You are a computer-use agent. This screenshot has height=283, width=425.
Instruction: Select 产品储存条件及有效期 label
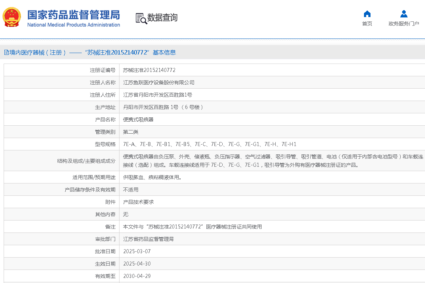(90, 190)
